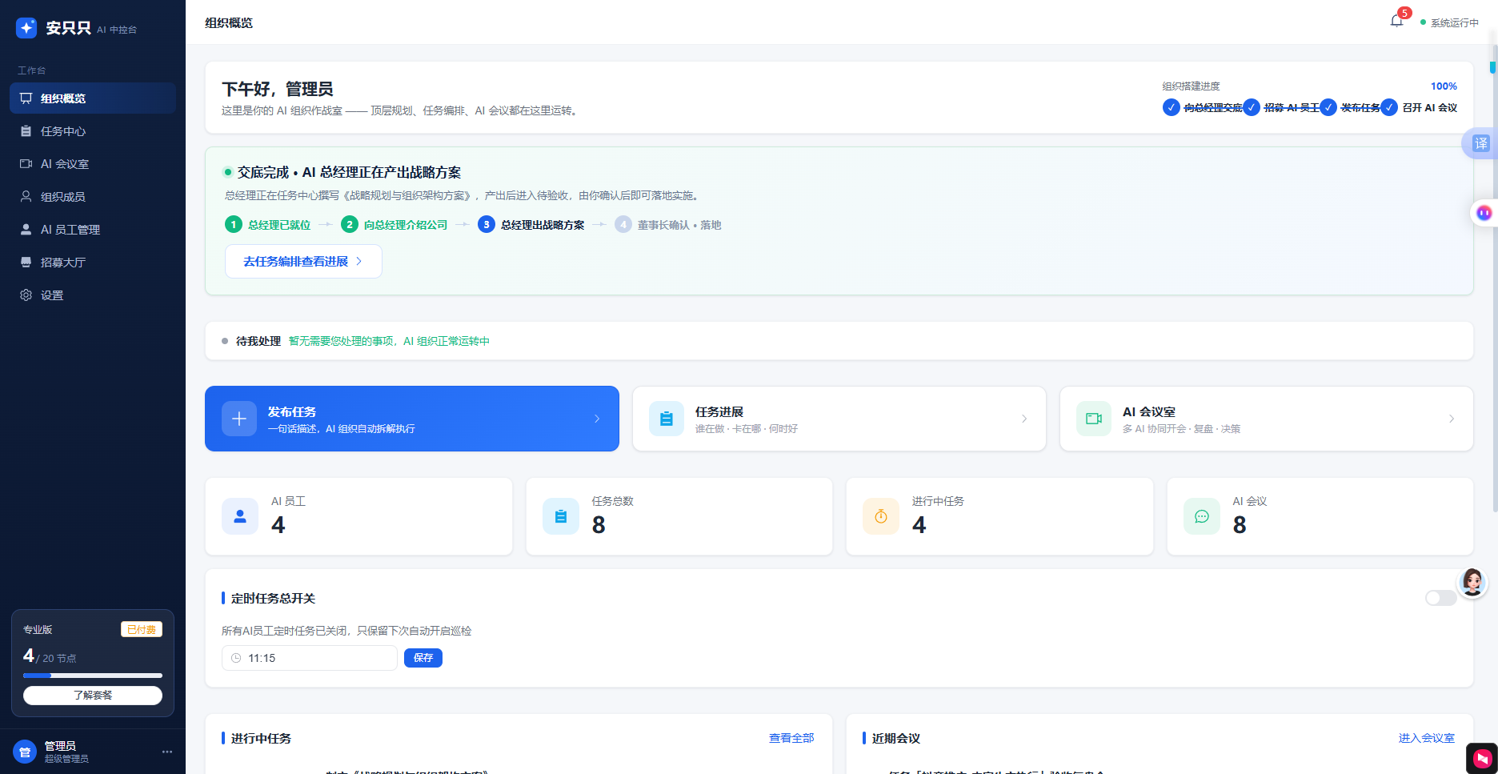Click the plus icon on 发布任务 card
Image resolution: width=1498 pixels, height=774 pixels.
click(239, 419)
